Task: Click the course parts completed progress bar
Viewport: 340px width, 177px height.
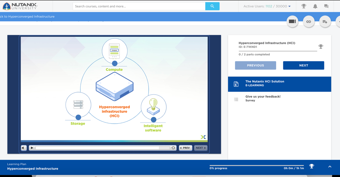Action: pos(278,51)
